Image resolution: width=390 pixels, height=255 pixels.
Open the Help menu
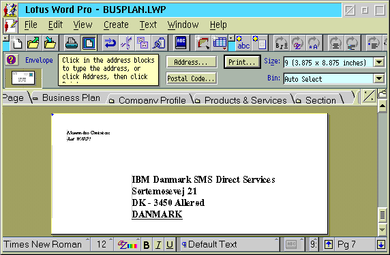pos(218,25)
